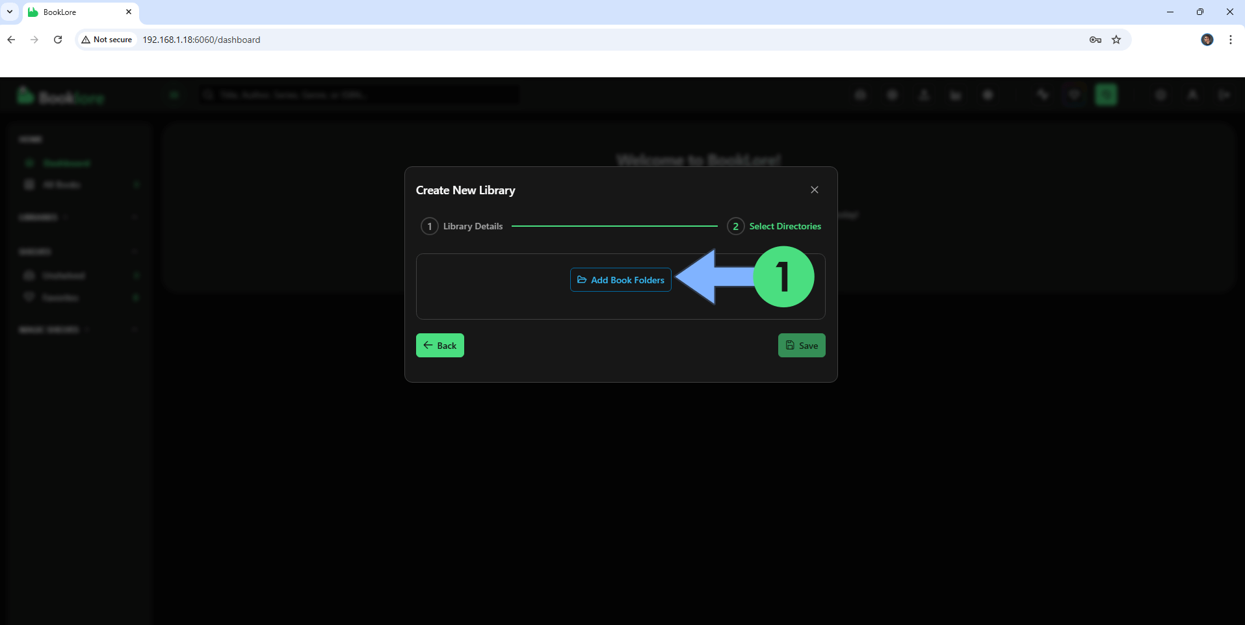Reload the current page
The height and width of the screenshot is (625, 1245).
(x=58, y=40)
